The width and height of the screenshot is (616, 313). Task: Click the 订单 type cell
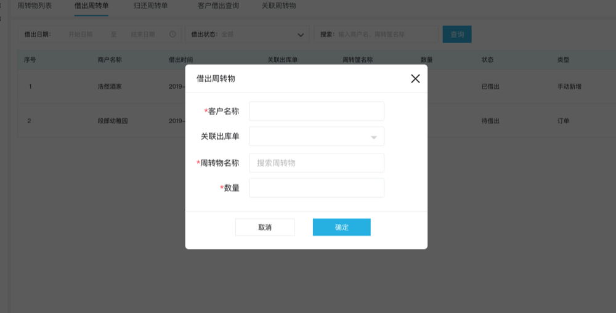click(564, 121)
